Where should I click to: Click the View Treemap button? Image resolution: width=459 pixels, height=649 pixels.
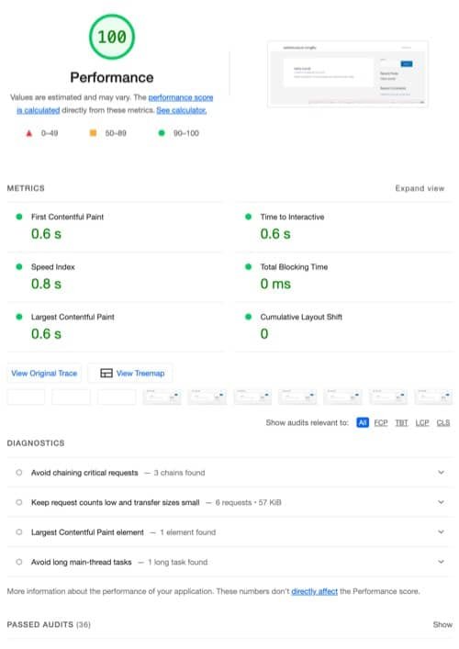[130, 373]
